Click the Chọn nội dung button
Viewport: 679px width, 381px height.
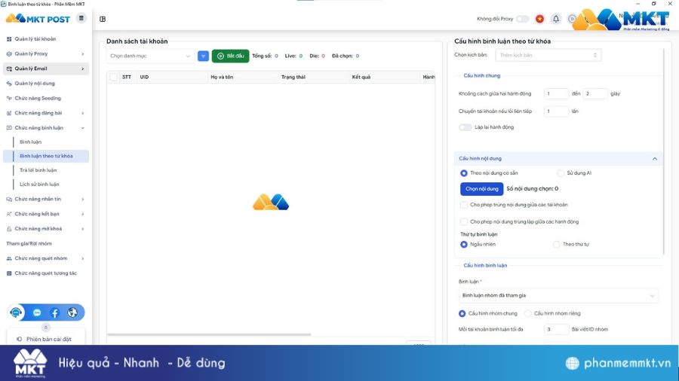tap(481, 189)
